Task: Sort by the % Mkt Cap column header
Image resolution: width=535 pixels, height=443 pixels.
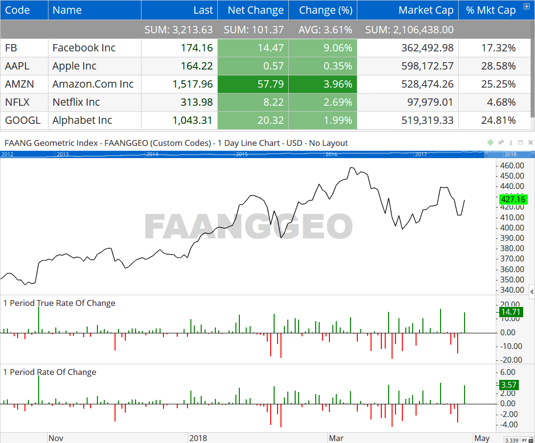Action: pos(490,10)
